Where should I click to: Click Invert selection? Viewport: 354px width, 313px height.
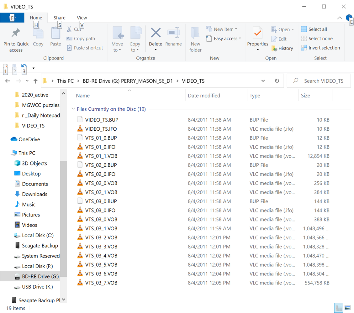point(320,48)
